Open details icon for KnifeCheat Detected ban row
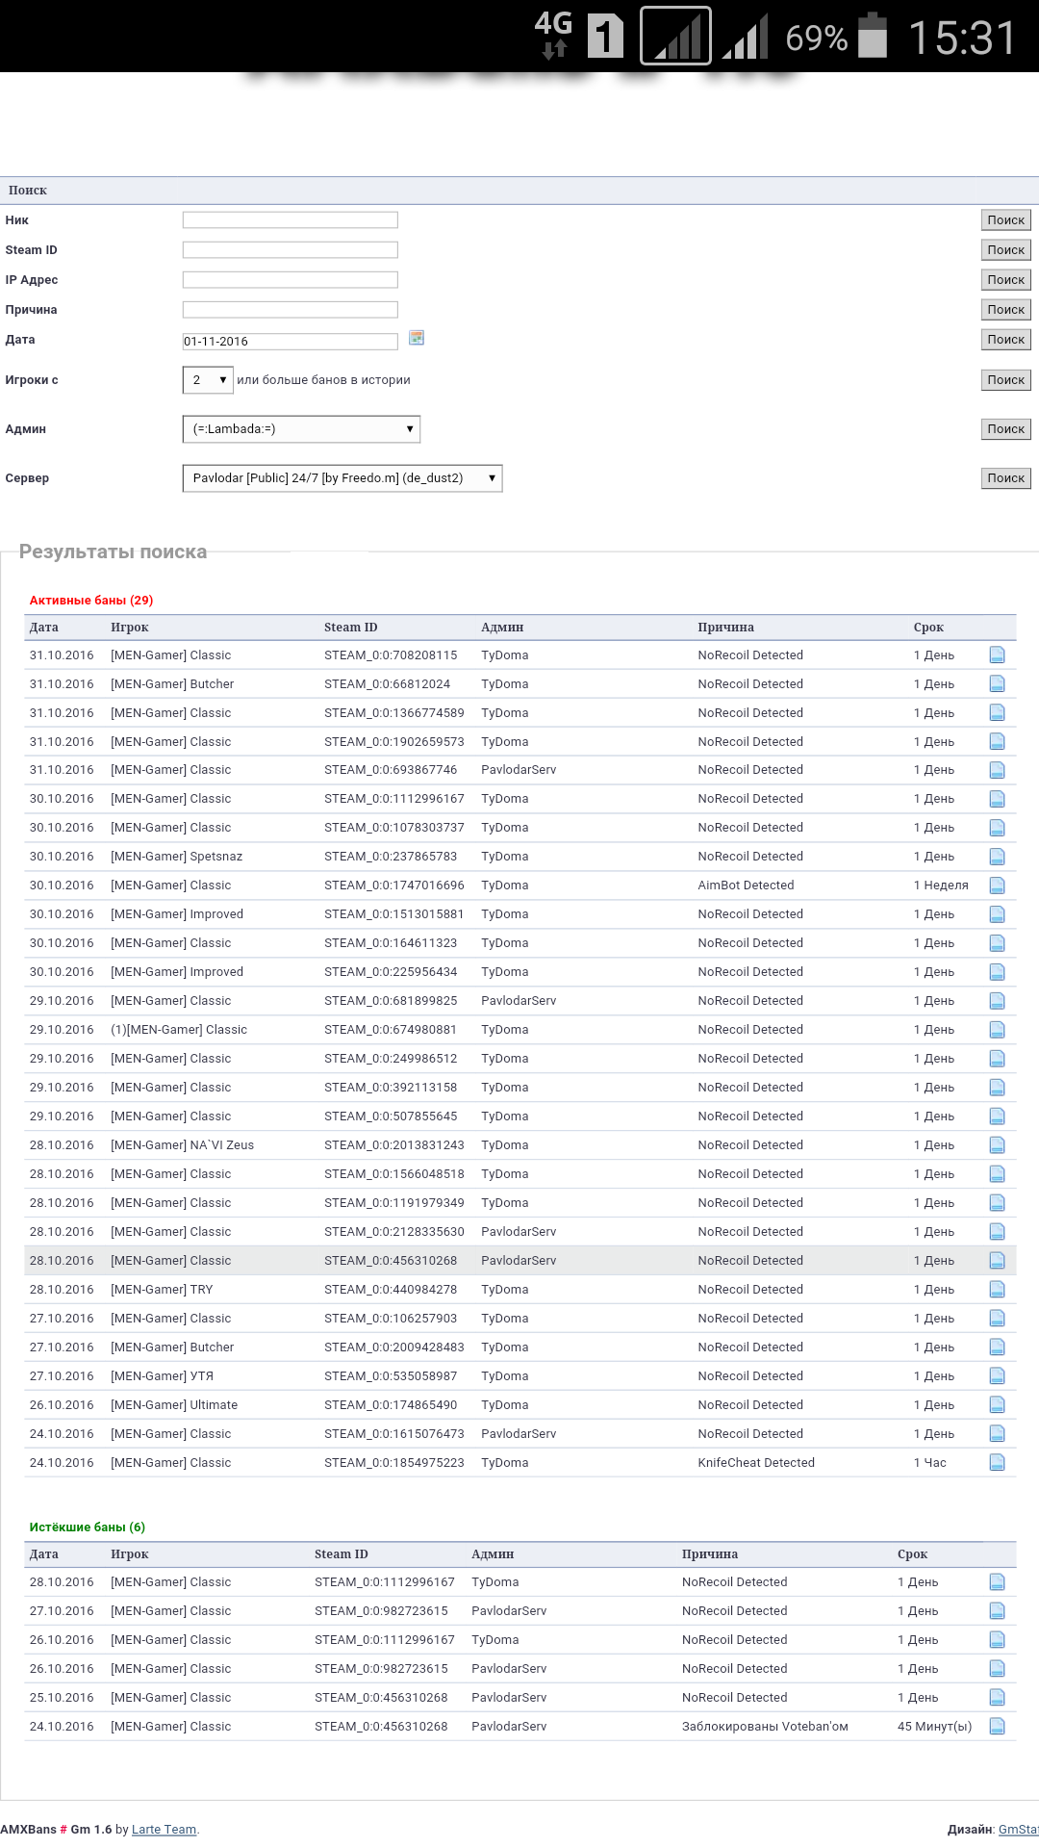 (x=997, y=1463)
